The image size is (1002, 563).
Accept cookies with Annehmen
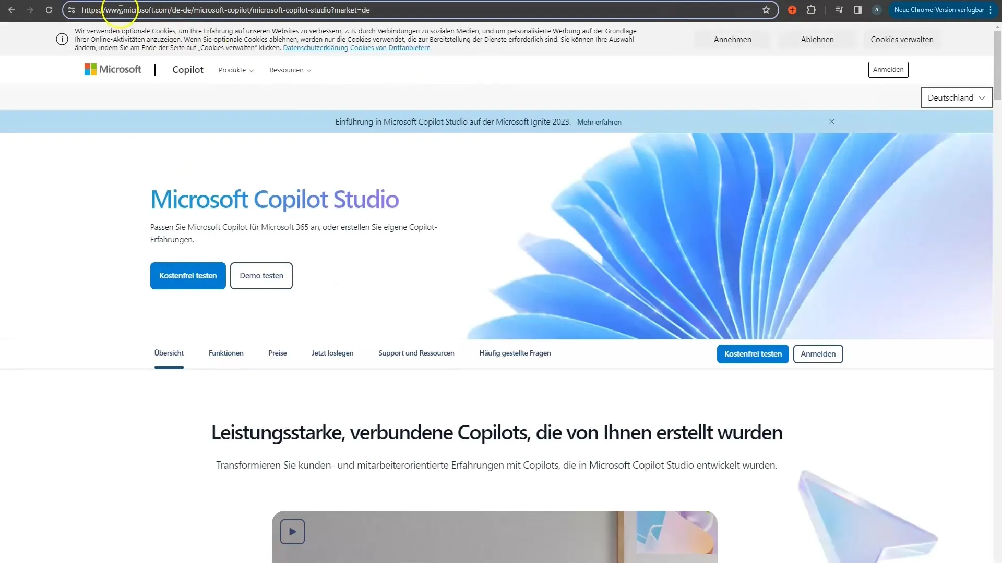click(733, 40)
